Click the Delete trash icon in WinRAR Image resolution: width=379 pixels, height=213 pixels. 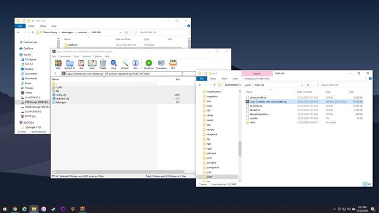click(x=102, y=64)
